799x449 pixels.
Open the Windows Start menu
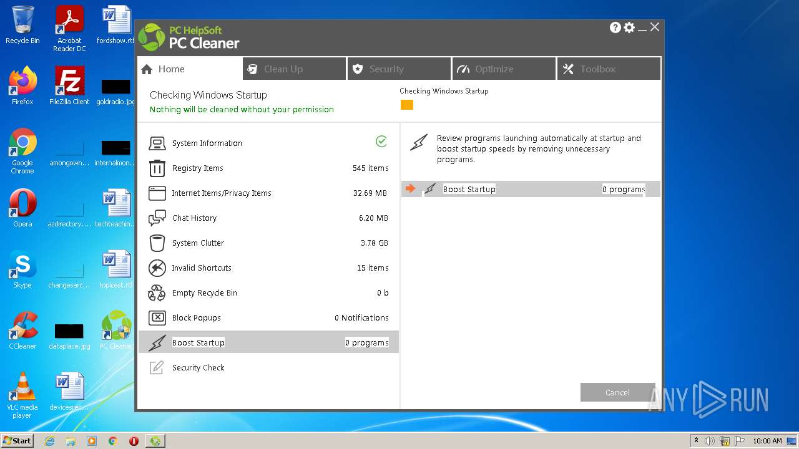pyautogui.click(x=17, y=441)
